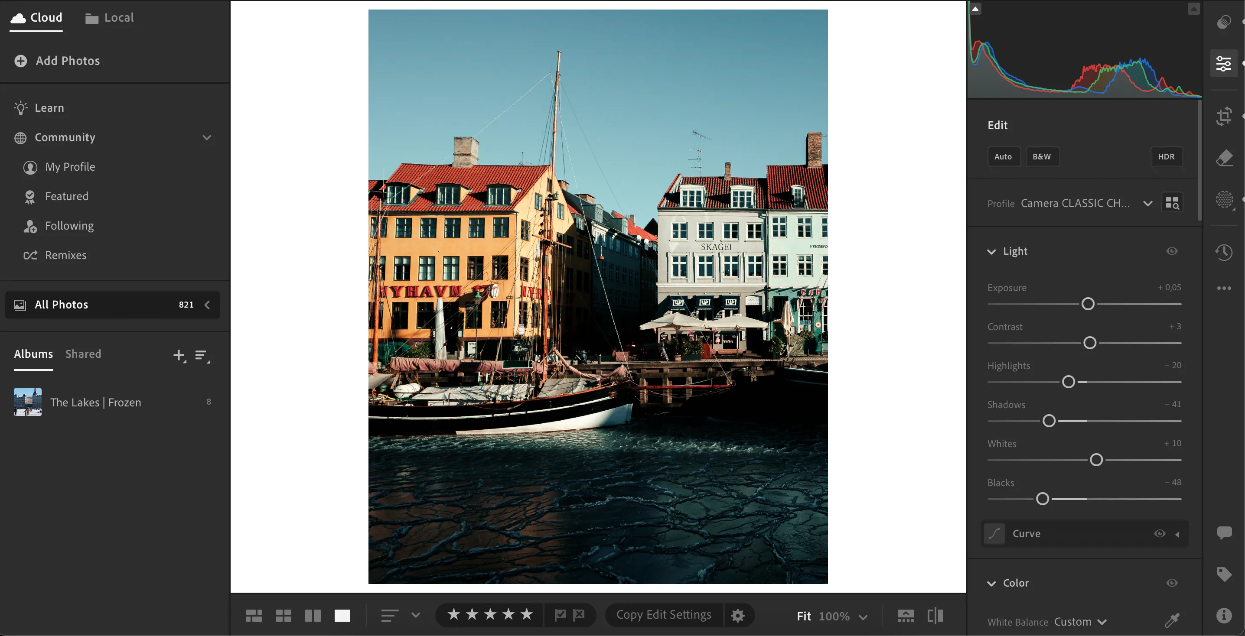Toggle Curve adjustments visibility
The image size is (1245, 636).
(1160, 534)
